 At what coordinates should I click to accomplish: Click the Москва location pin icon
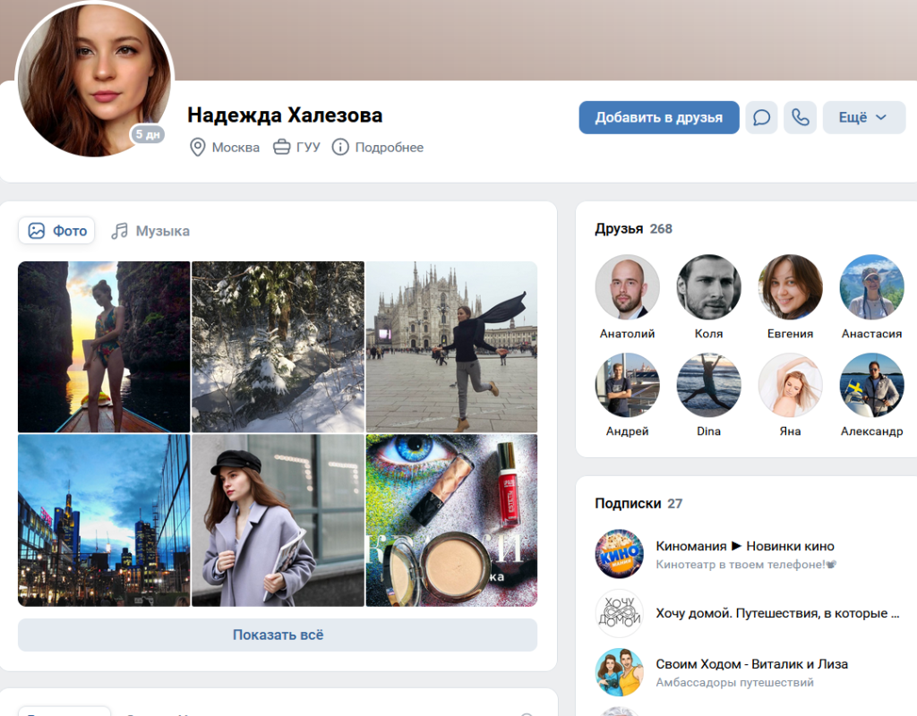tap(198, 148)
